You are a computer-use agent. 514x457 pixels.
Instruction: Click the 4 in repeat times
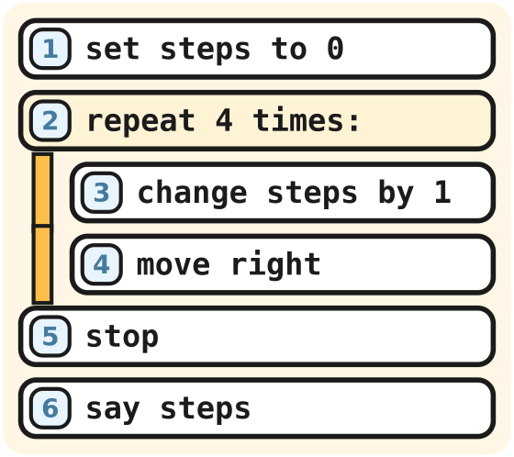224,120
